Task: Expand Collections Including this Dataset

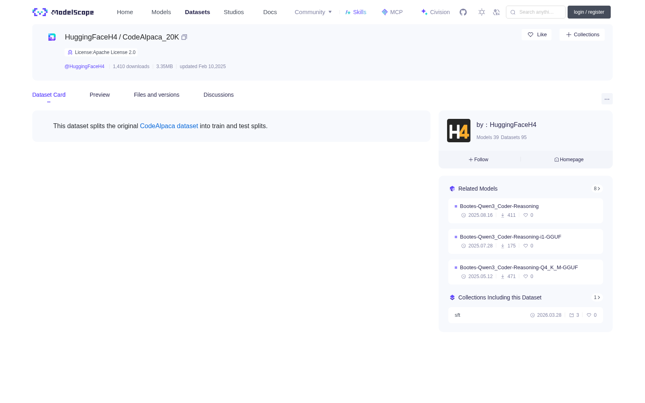Action: pos(597,297)
